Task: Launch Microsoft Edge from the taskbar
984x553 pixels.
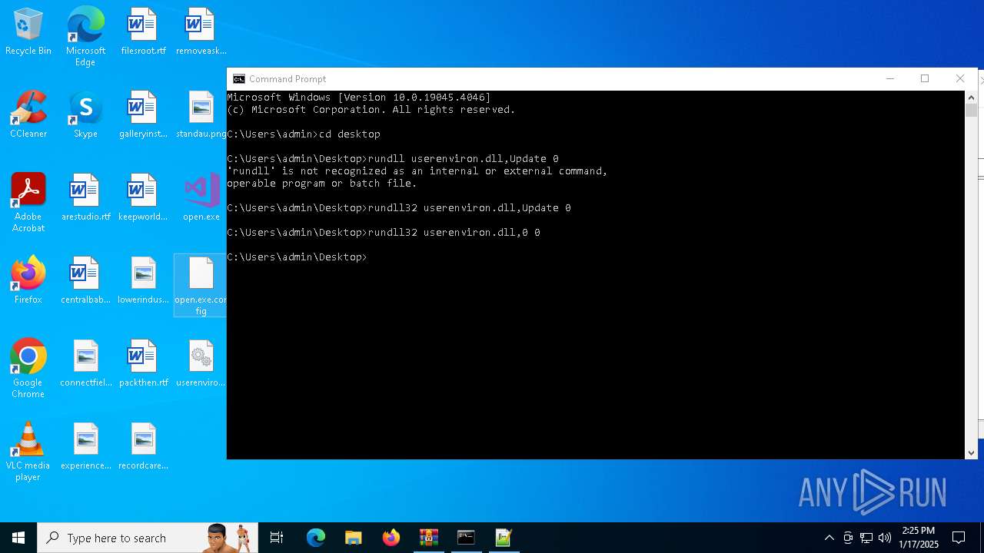Action: [316, 538]
